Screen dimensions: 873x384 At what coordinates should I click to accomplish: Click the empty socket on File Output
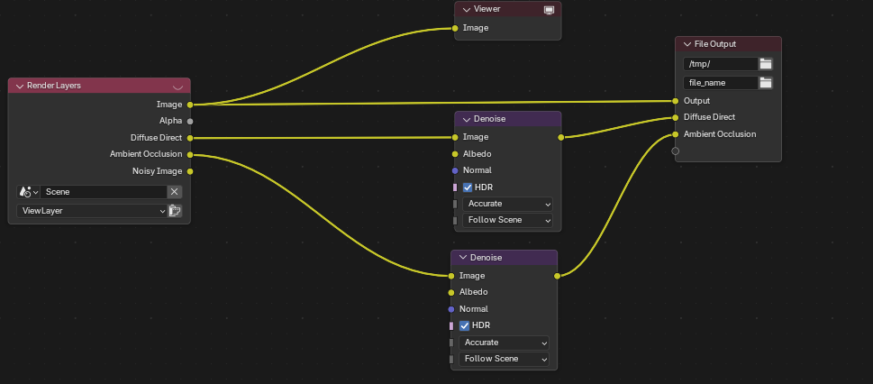tap(675, 151)
